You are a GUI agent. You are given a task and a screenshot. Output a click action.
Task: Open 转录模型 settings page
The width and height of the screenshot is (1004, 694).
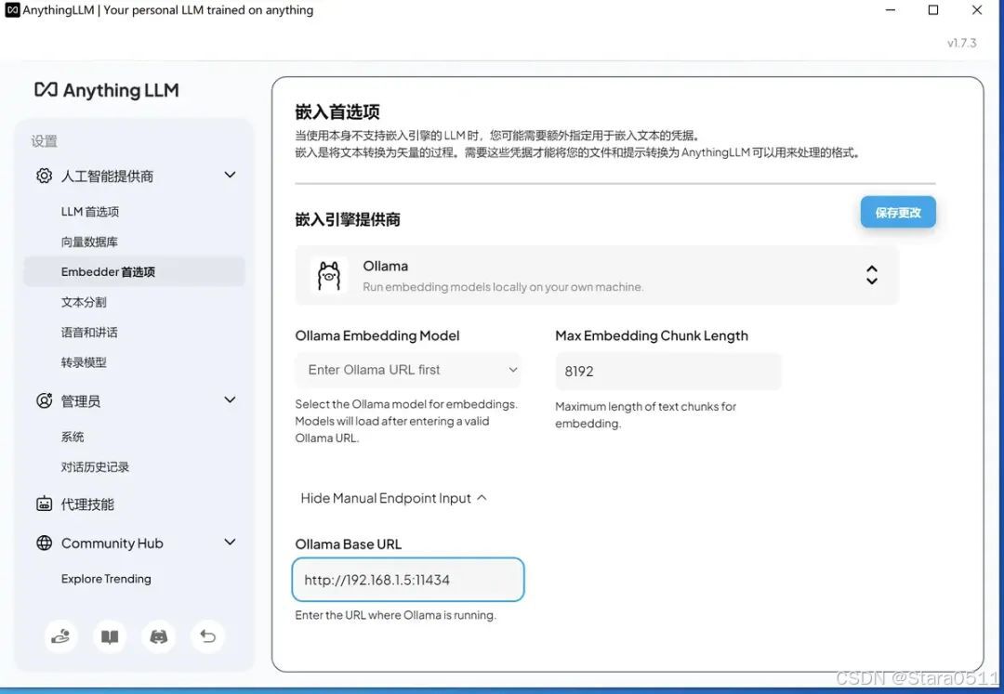[84, 362]
